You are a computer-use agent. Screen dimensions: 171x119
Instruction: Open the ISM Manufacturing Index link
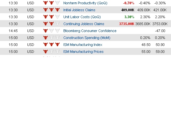83,45
